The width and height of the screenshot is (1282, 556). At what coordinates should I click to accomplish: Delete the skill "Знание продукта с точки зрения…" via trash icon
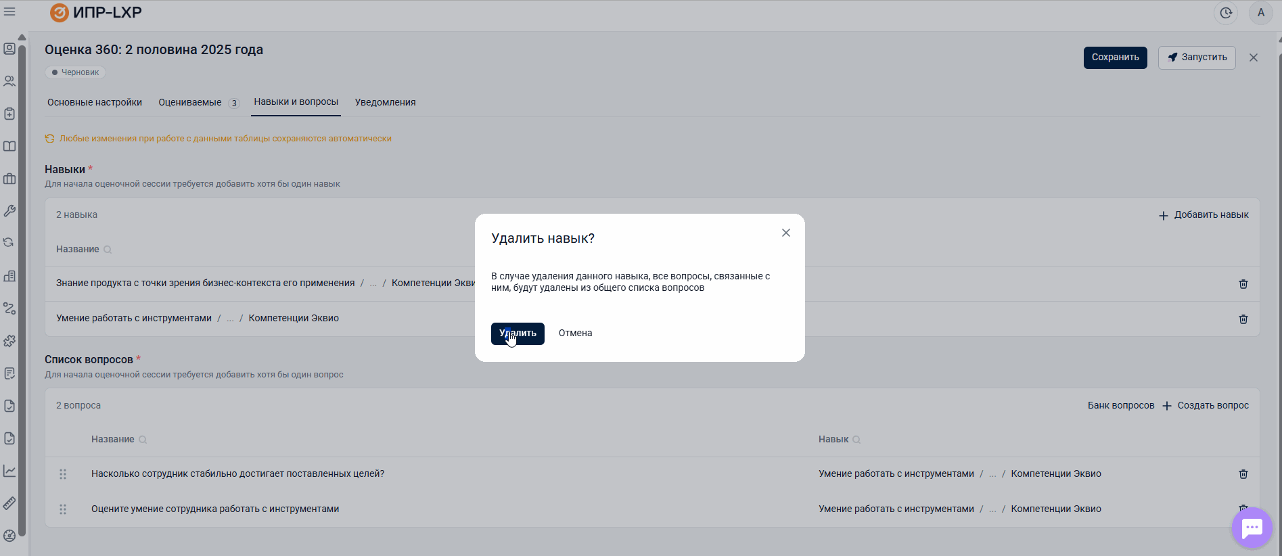1243,284
